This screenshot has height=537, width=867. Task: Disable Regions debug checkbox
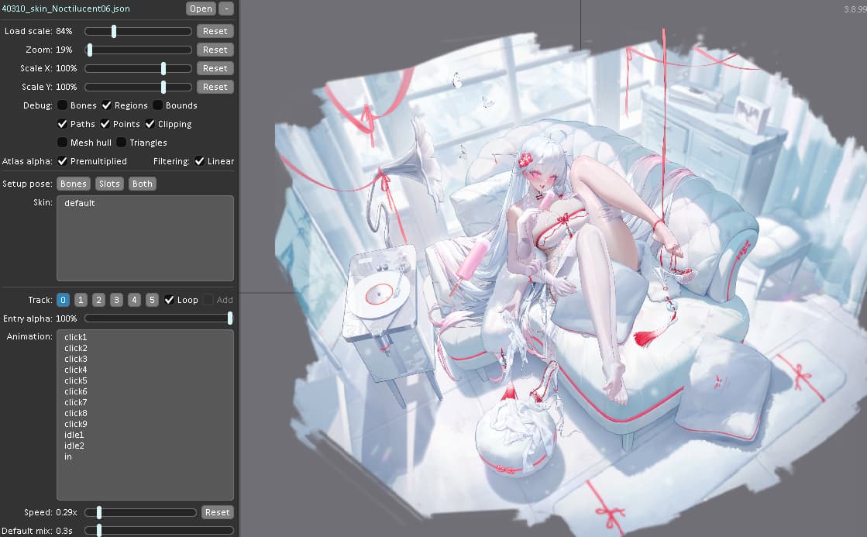(x=107, y=105)
